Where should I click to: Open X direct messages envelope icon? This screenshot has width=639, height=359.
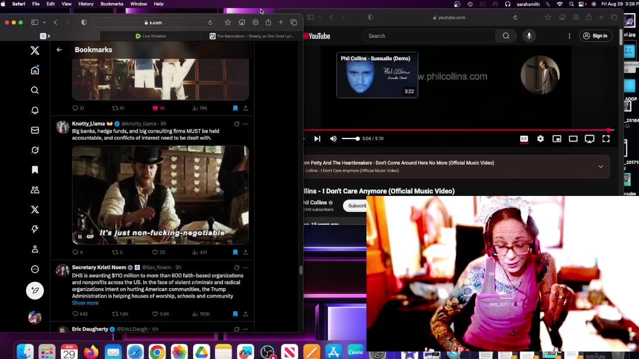35,130
